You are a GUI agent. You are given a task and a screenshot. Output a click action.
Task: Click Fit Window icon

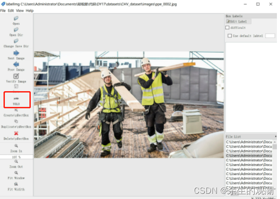click(x=16, y=173)
